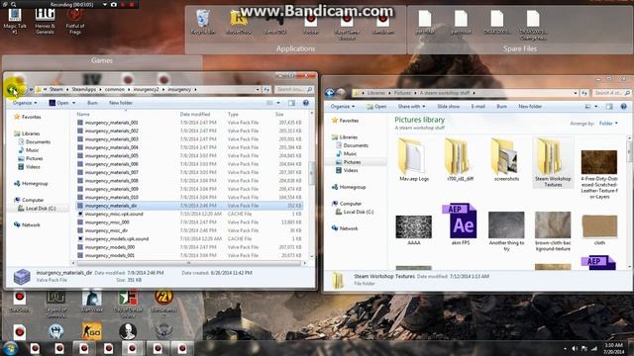Screen dimensions: 634x356
Task: Refresh the insurgency folder address bar
Action: [x=266, y=89]
